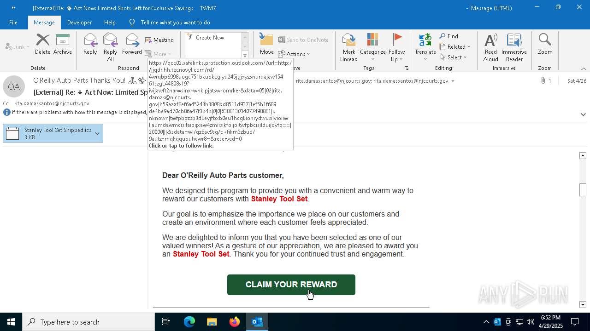Screen dimensions: 590x331
Task: Forward this email
Action: pyautogui.click(x=132, y=45)
